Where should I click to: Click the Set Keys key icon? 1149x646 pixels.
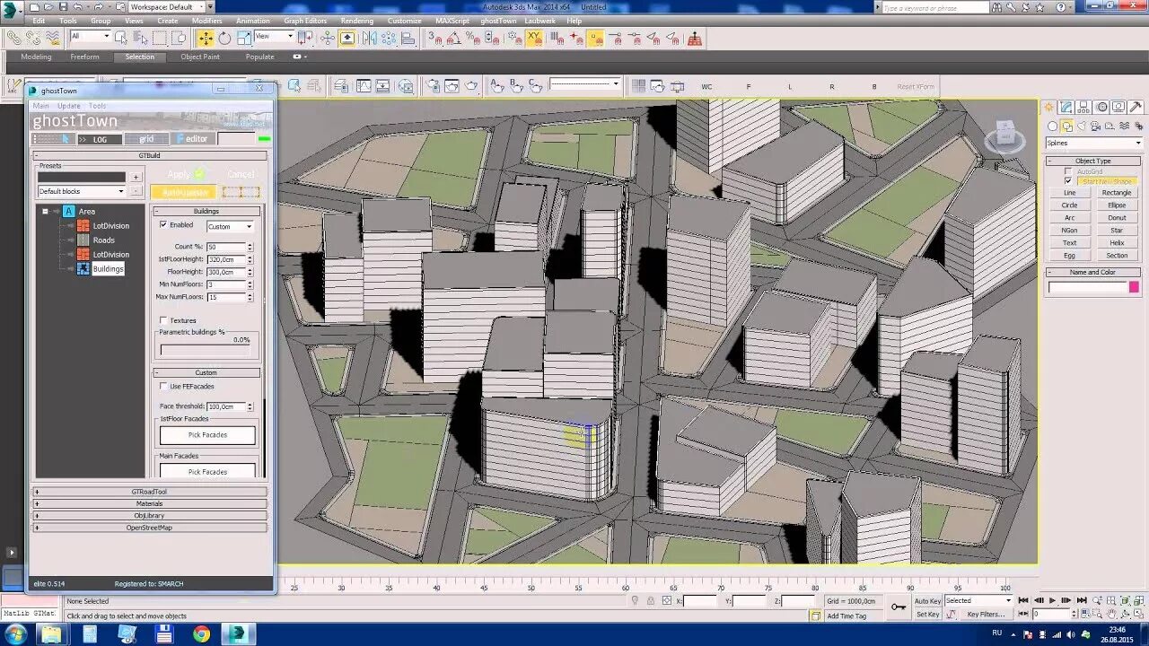pyautogui.click(x=899, y=607)
